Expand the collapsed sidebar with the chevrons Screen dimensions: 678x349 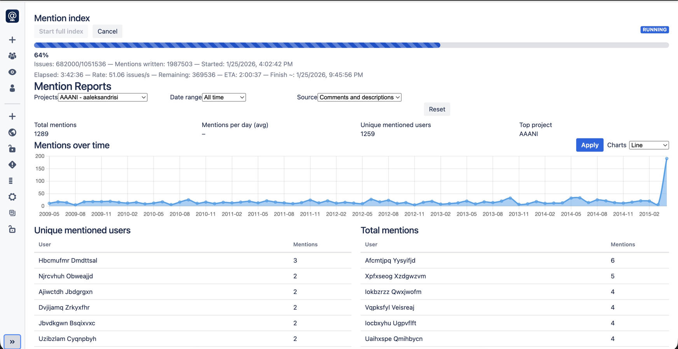13,342
